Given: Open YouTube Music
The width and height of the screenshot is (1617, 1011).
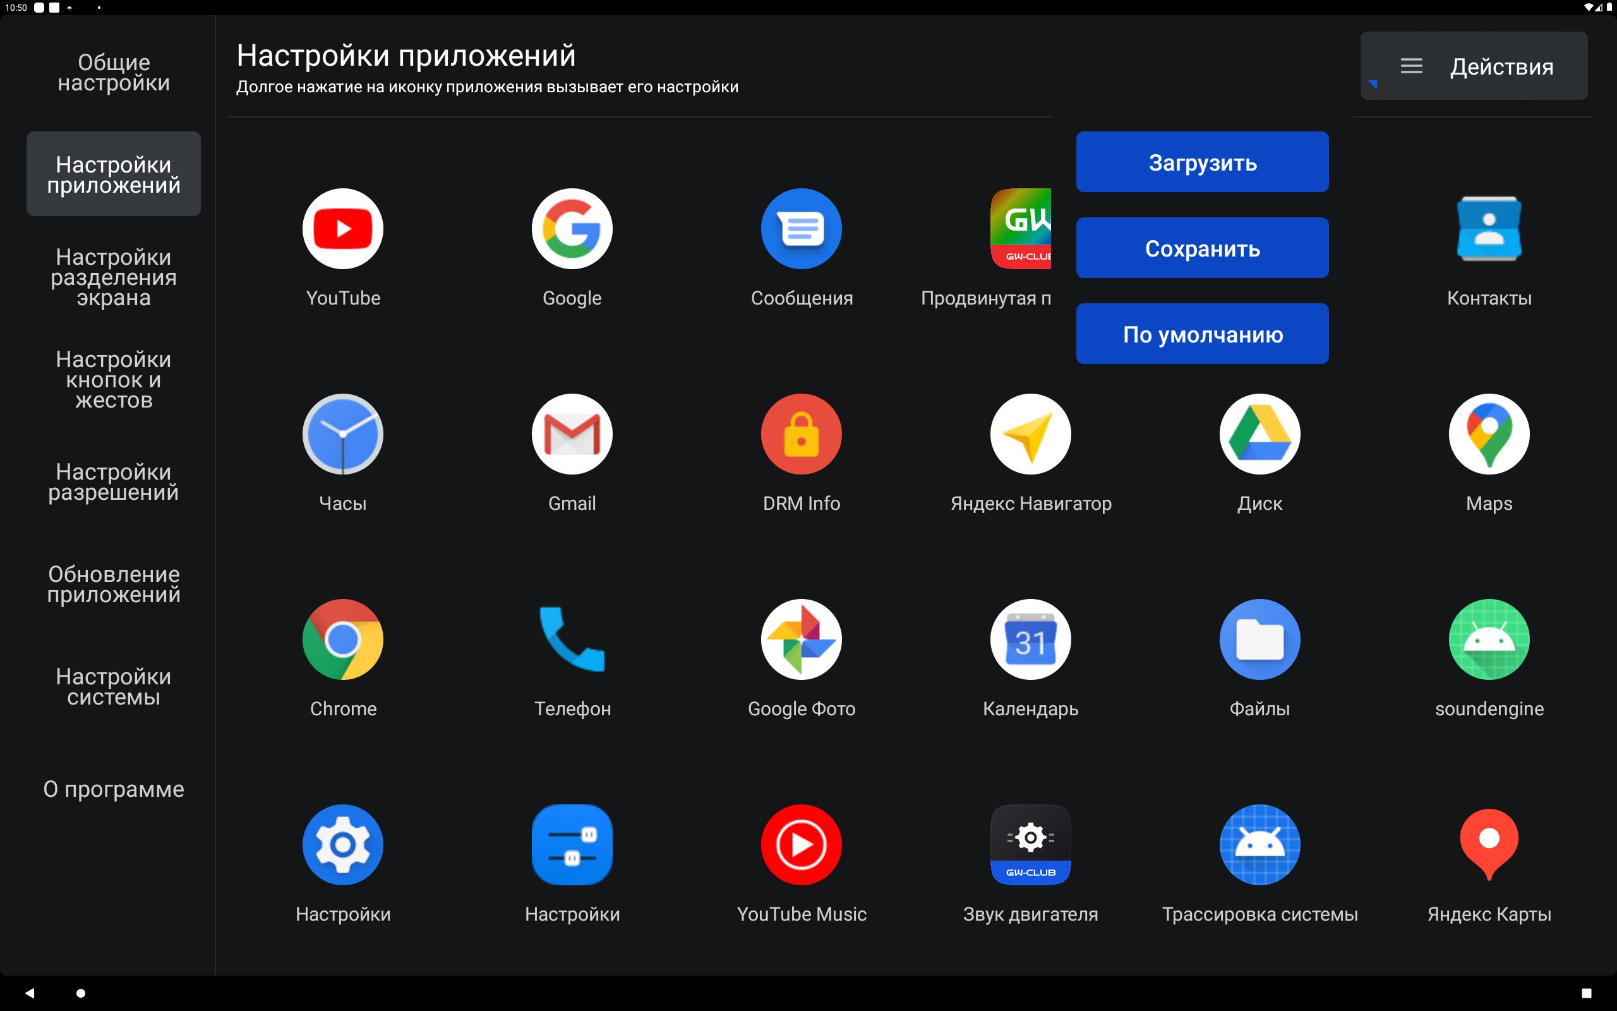Looking at the screenshot, I should pyautogui.click(x=801, y=845).
